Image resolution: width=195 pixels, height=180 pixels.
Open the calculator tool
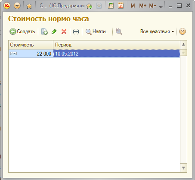111,6
